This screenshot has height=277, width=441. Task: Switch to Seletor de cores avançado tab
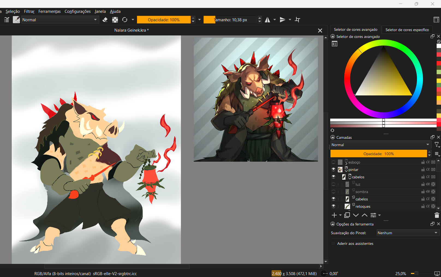(x=356, y=29)
